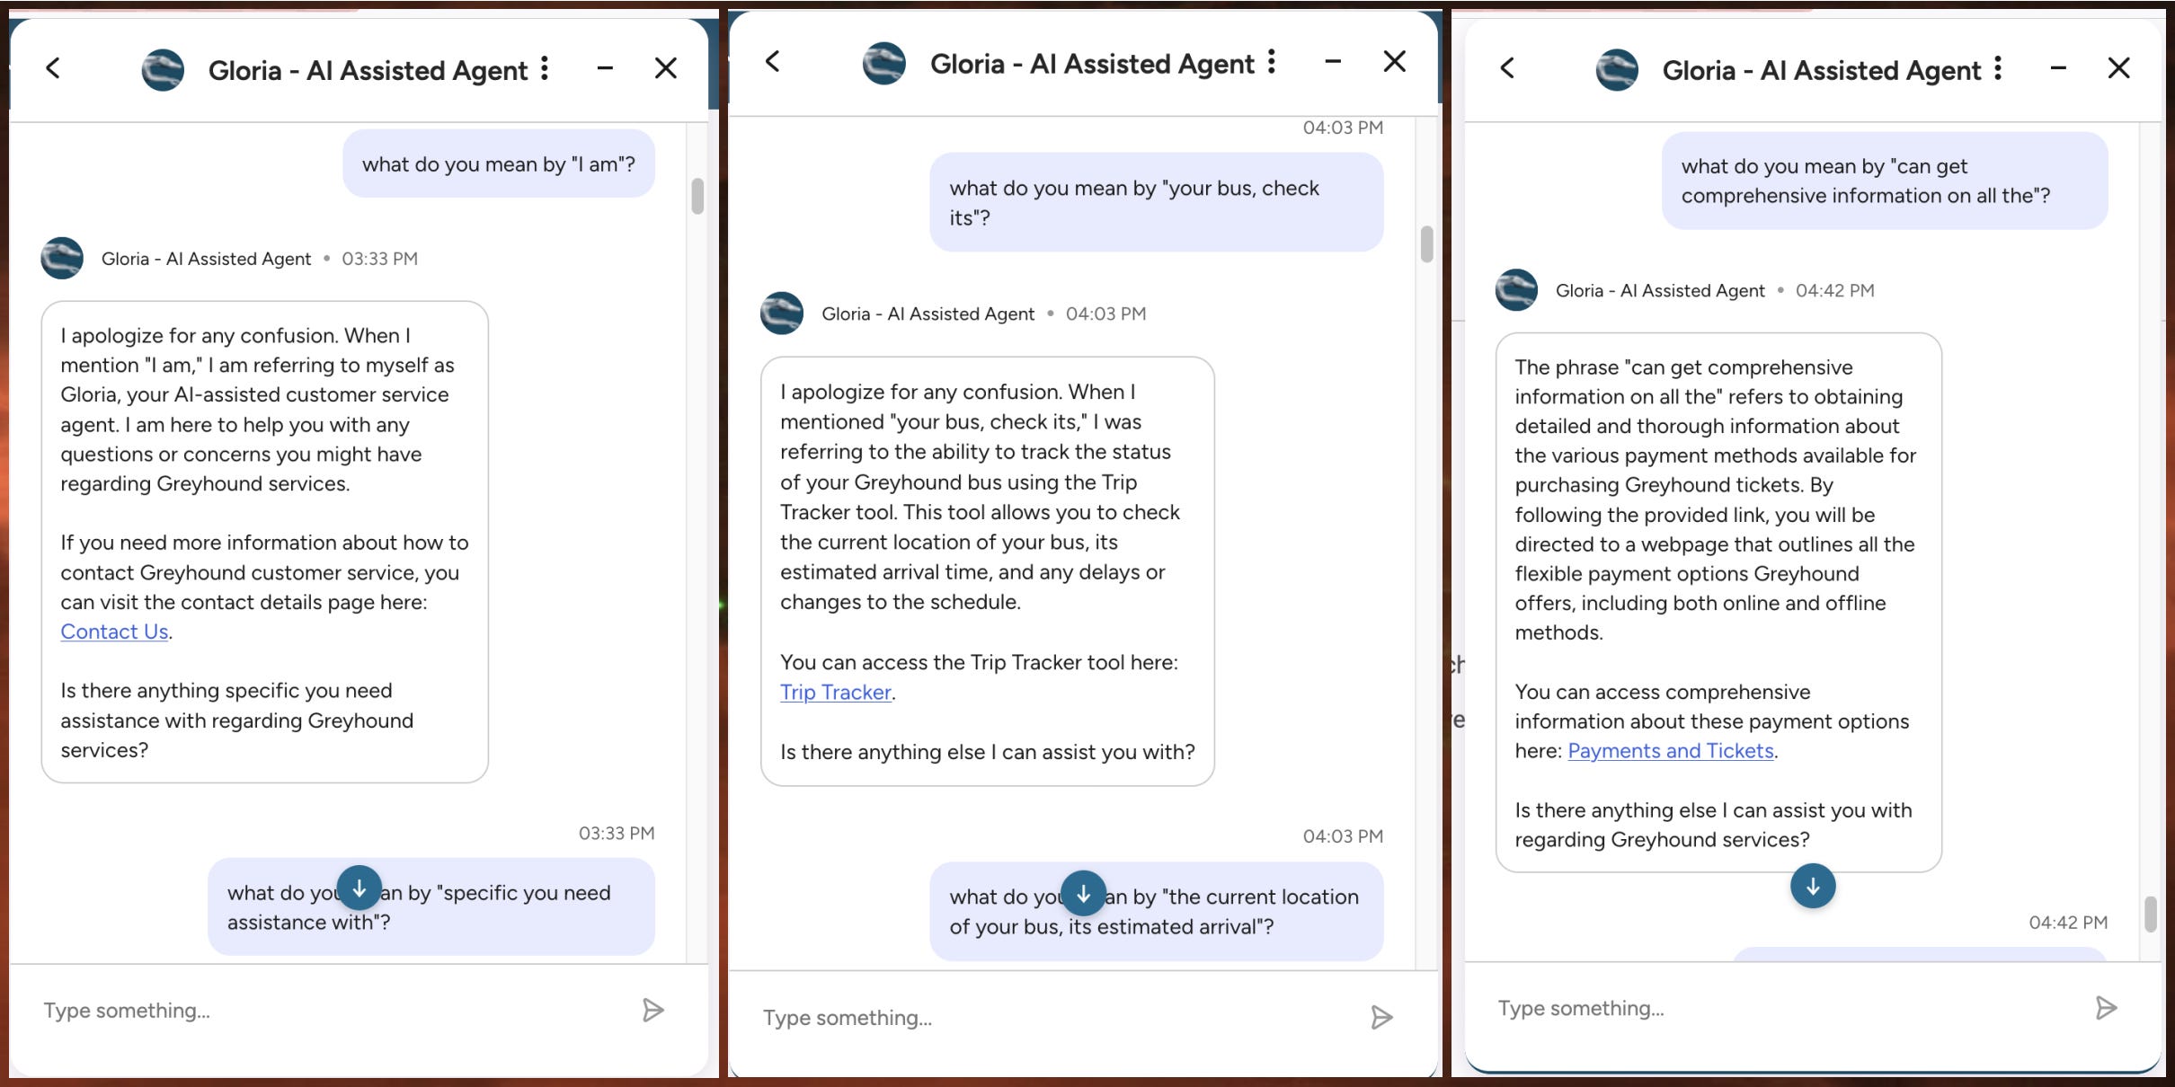
Task: Send message in the middle chat window
Action: point(1381,1018)
